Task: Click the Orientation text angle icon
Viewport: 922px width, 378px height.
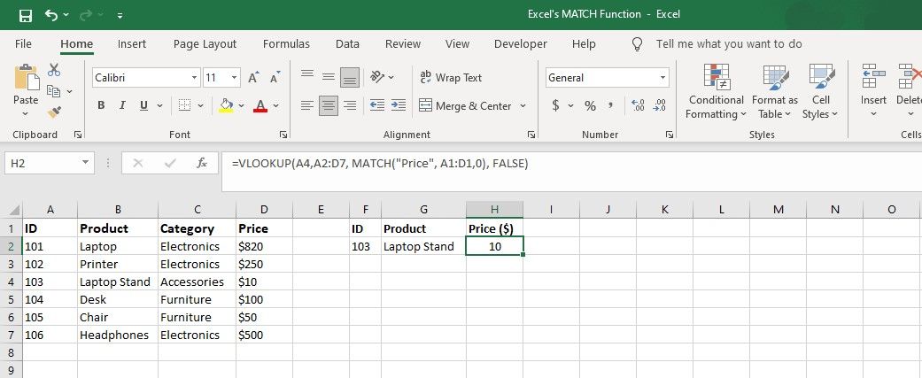Action: [x=378, y=77]
